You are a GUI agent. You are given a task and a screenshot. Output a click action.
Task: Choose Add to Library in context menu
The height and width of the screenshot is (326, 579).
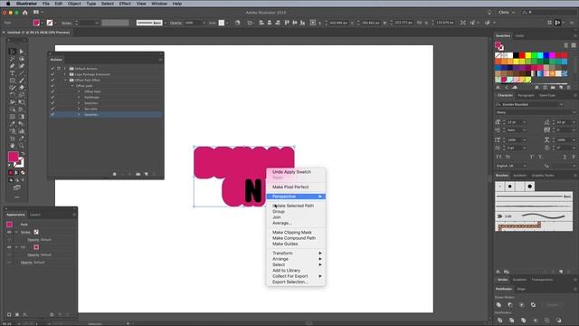pos(286,271)
